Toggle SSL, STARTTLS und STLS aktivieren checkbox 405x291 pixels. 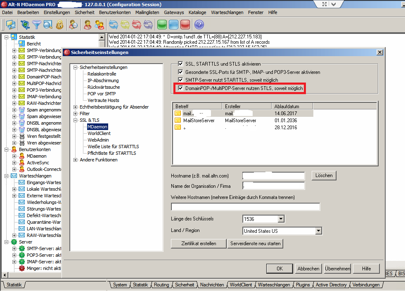pyautogui.click(x=180, y=64)
